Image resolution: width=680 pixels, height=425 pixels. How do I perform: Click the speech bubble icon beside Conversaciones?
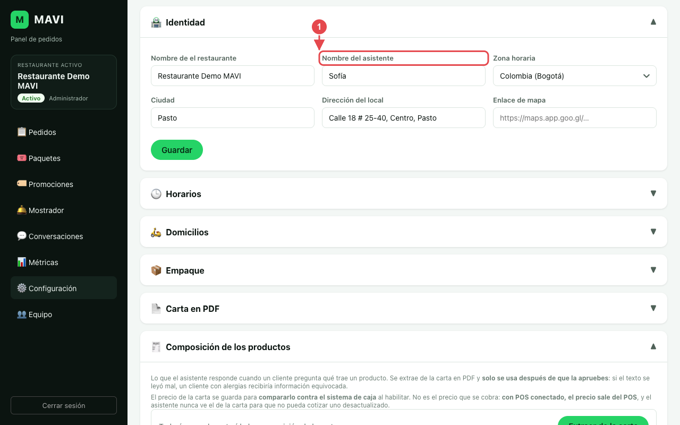coord(22,236)
